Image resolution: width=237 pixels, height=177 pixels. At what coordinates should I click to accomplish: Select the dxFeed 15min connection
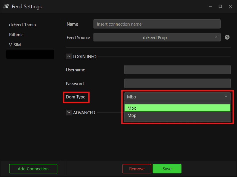pyautogui.click(x=22, y=25)
